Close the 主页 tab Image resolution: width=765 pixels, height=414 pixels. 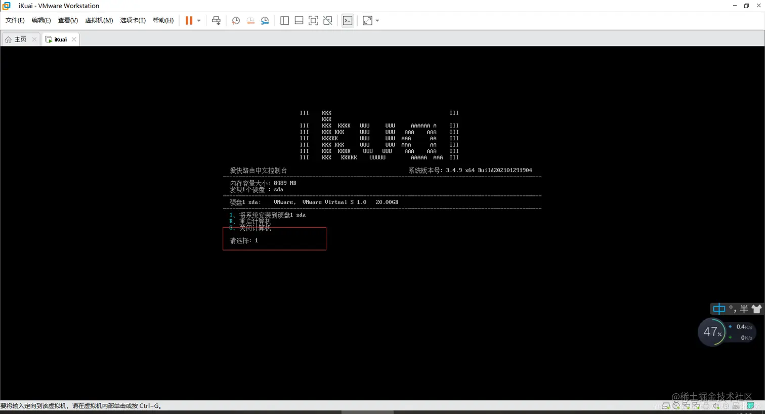point(34,39)
